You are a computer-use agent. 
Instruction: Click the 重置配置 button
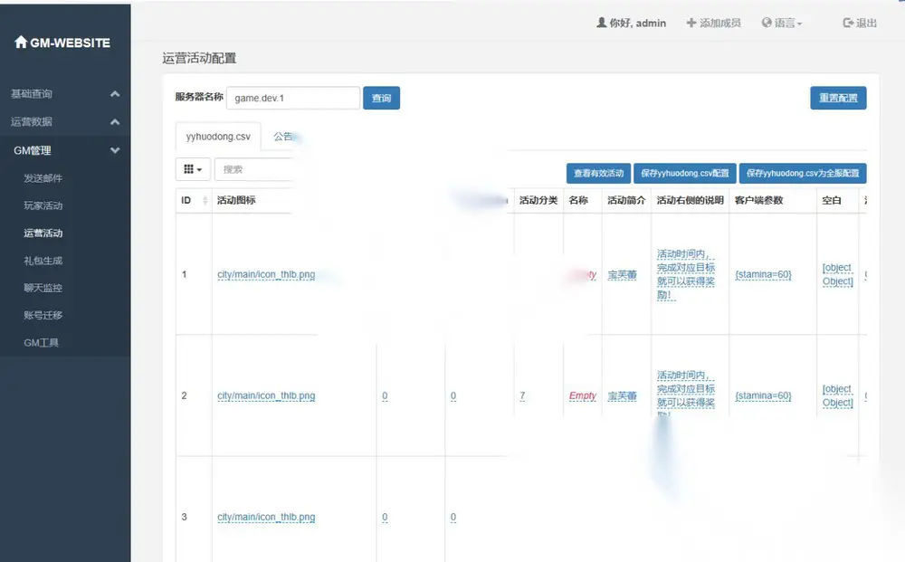[838, 98]
